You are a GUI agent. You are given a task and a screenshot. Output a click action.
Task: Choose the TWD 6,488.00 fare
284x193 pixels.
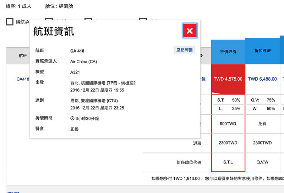(x=262, y=79)
